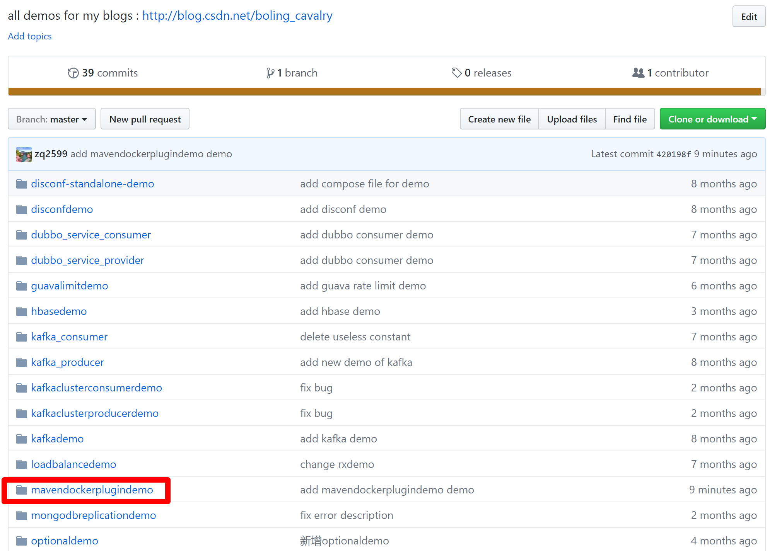The image size is (782, 551).
Task: Open the mavendockerplugindemo folder
Action: click(92, 490)
